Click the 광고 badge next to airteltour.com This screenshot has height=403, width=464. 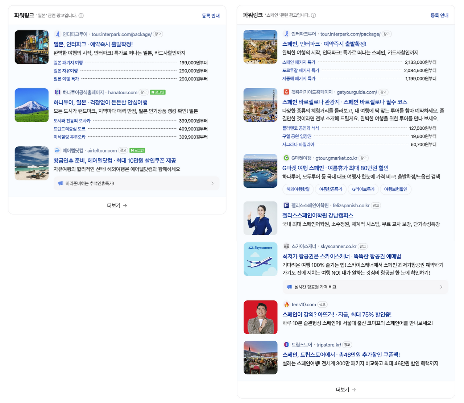click(123, 150)
